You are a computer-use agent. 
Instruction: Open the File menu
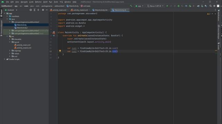pos(7,2)
